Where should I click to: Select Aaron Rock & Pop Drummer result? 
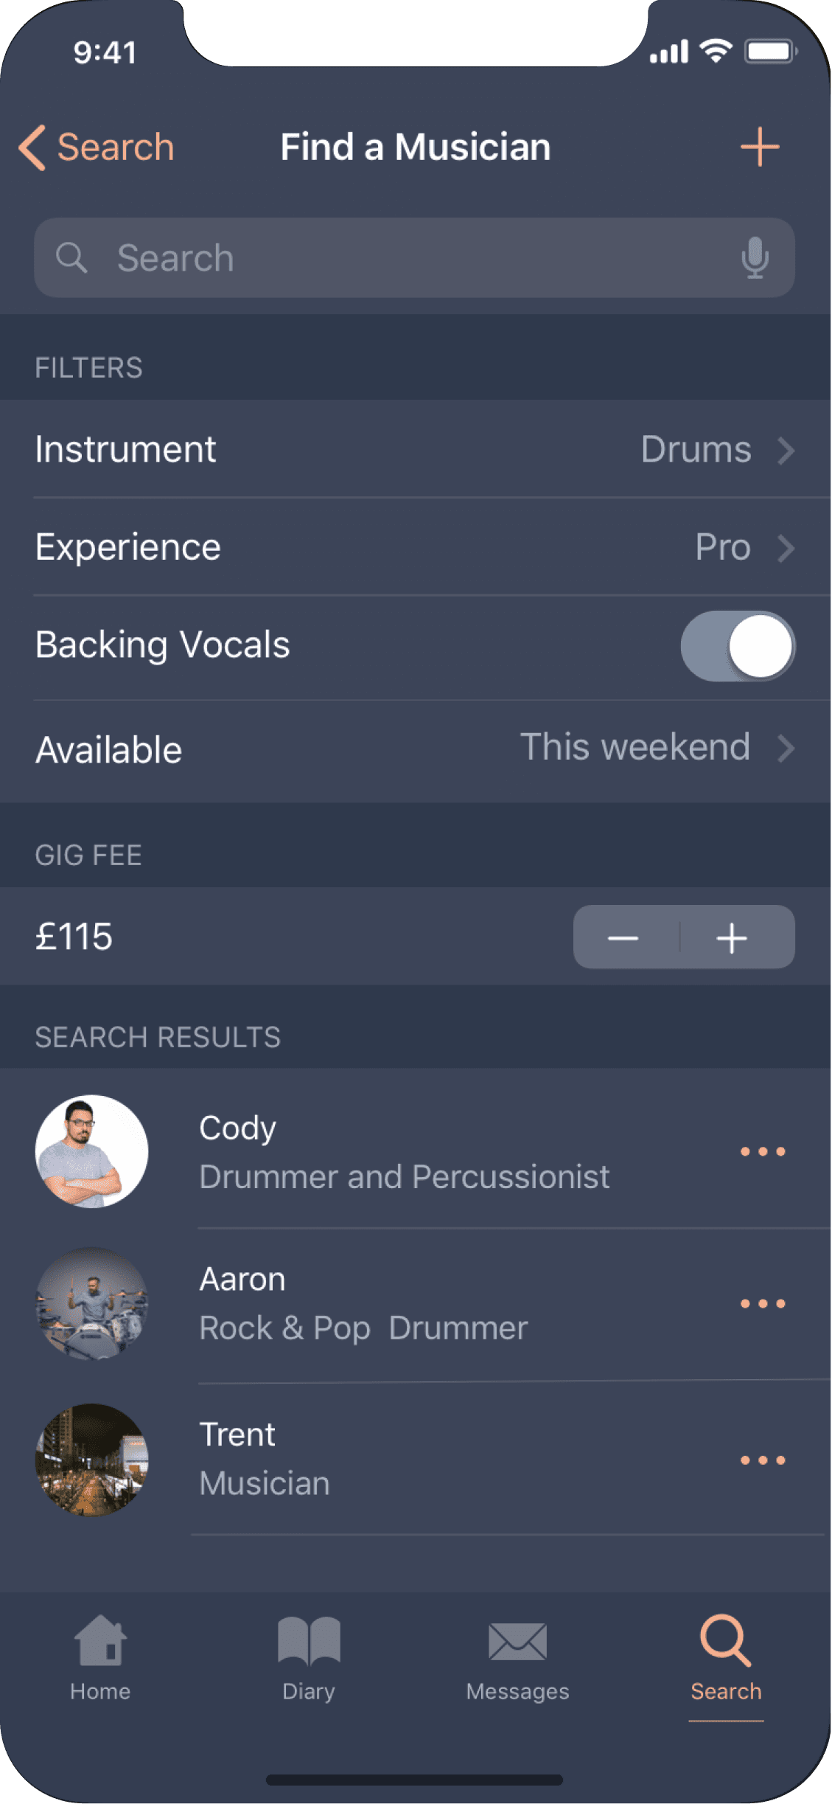click(x=416, y=1304)
